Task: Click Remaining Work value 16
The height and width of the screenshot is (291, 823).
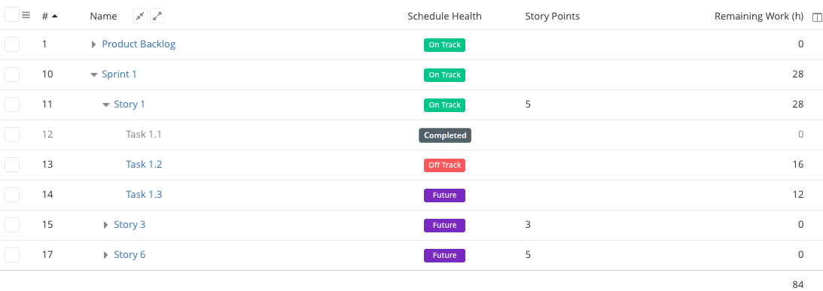Action: (x=798, y=165)
